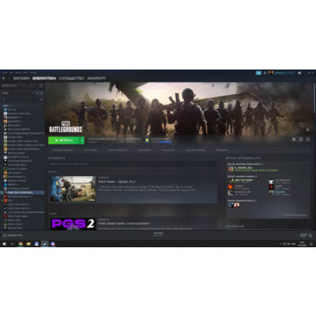The width and height of the screenshot is (316, 316).
Task: Open the Торговая площадка tab
Action: point(195,150)
